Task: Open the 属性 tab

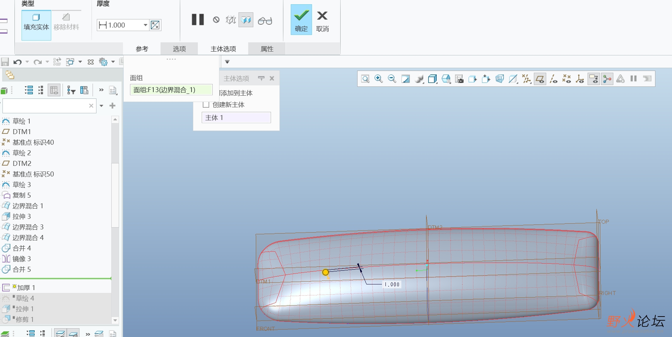Action: pos(267,49)
